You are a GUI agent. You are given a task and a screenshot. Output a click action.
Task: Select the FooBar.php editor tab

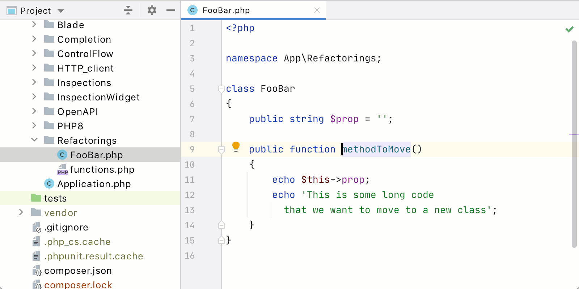click(x=226, y=10)
